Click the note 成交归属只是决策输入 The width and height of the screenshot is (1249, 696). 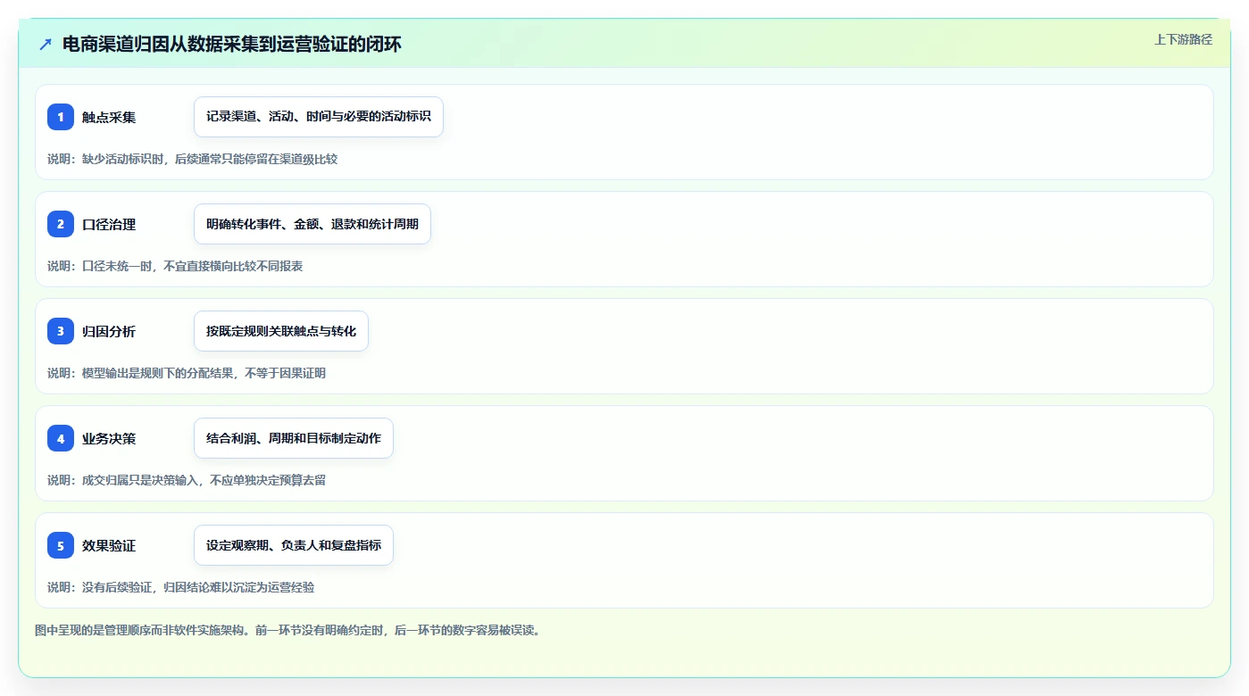tap(142, 480)
